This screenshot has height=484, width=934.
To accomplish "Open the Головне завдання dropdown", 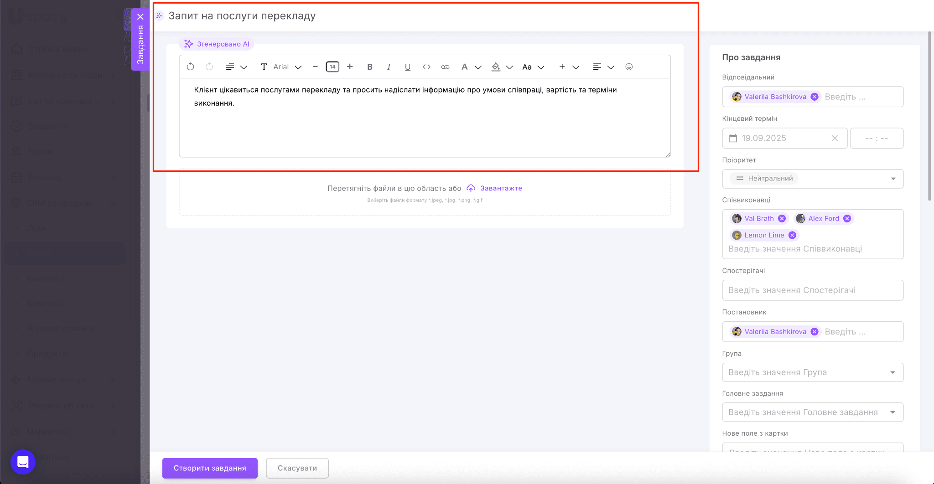I will click(x=813, y=412).
